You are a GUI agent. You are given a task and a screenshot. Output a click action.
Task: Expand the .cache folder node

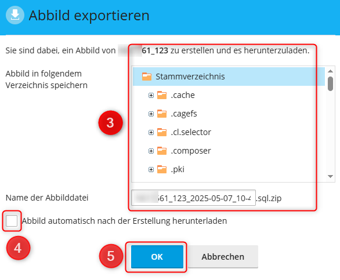click(x=151, y=95)
